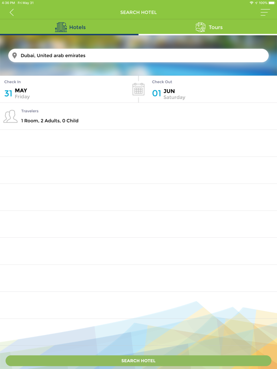Screen dimensions: 277x369
Task: Click the Saturday weekday text
Action: (174, 97)
